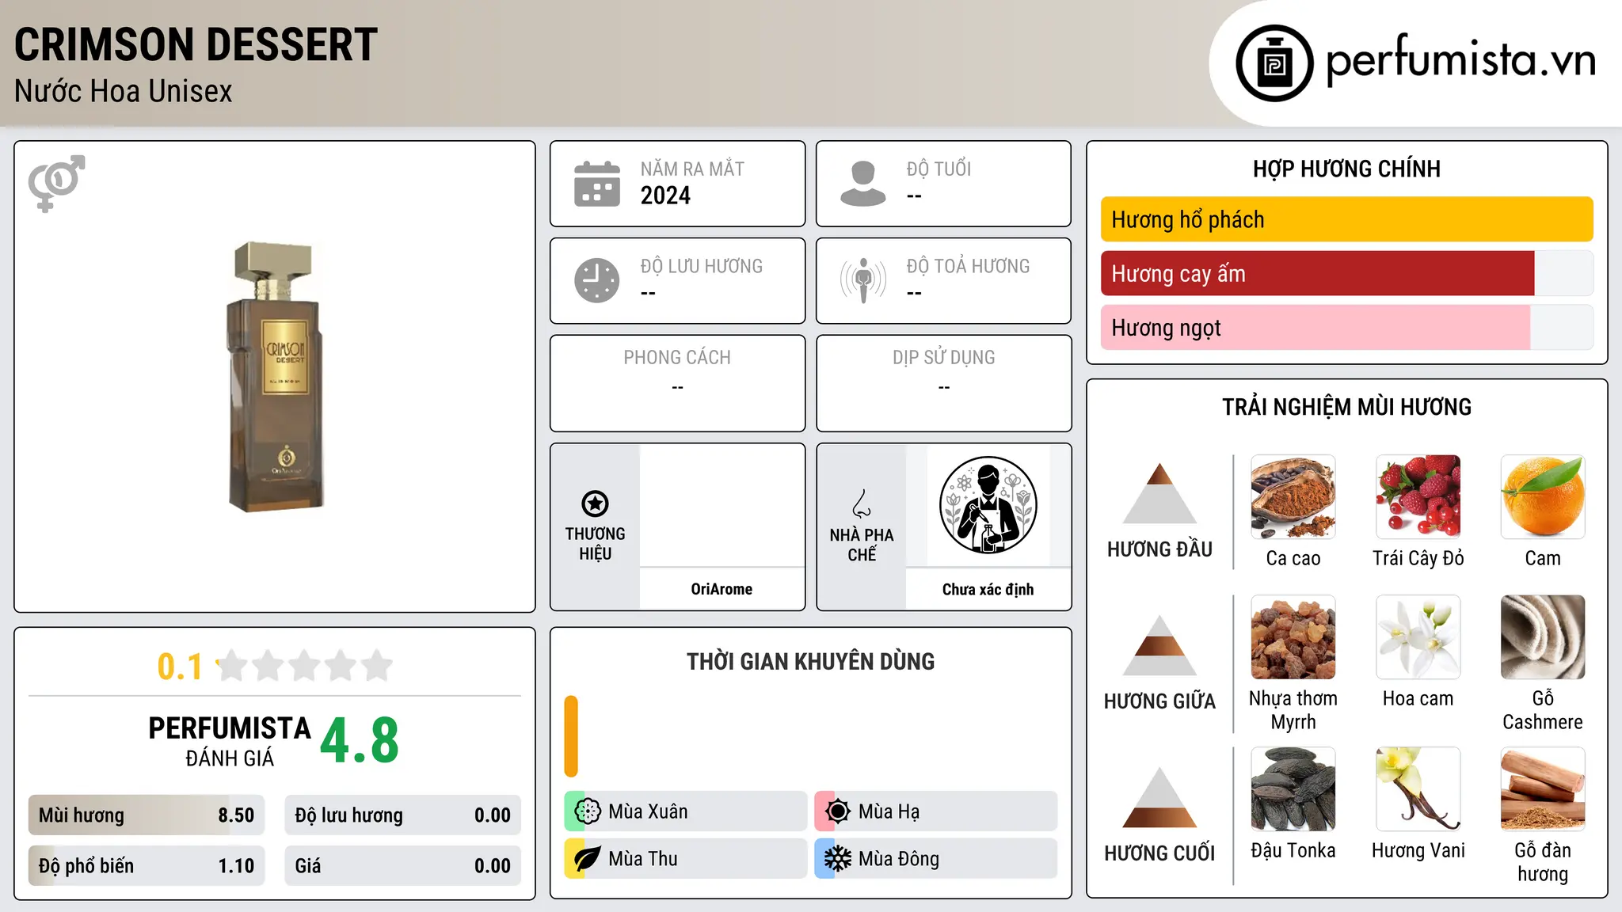The height and width of the screenshot is (912, 1622).
Task: Open the Cam orange note image
Action: pyautogui.click(x=1543, y=496)
